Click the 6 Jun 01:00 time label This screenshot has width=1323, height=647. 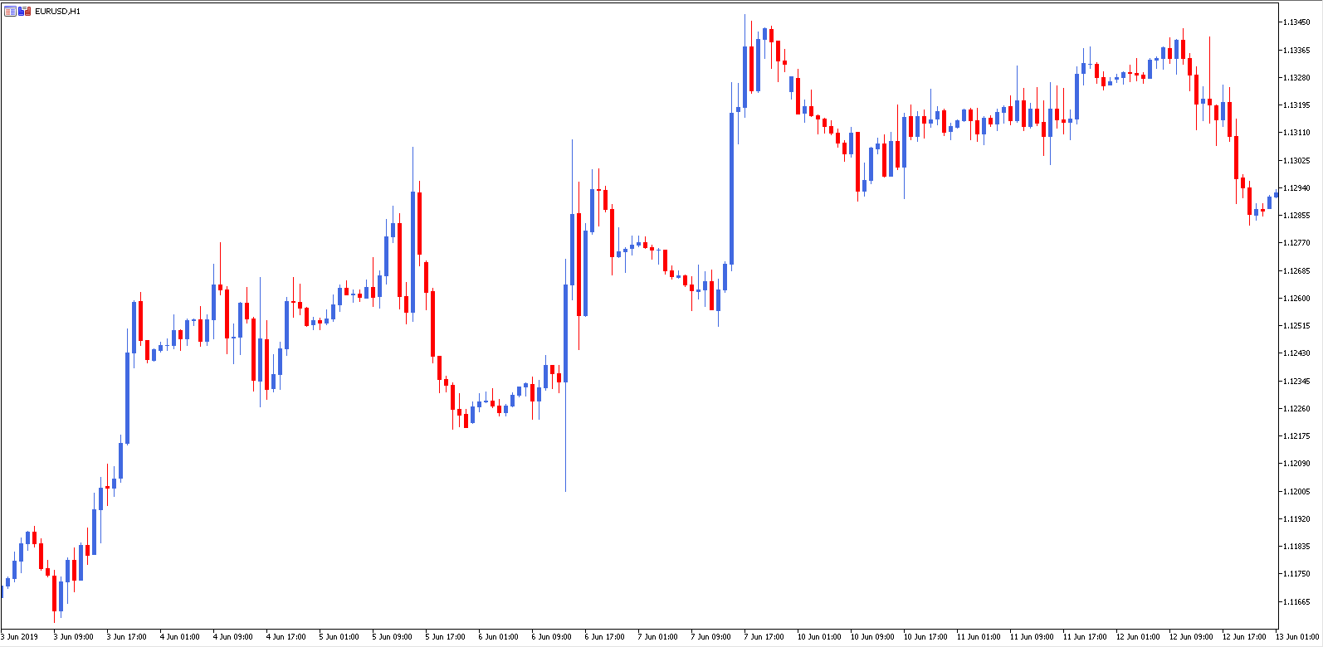pos(498,637)
